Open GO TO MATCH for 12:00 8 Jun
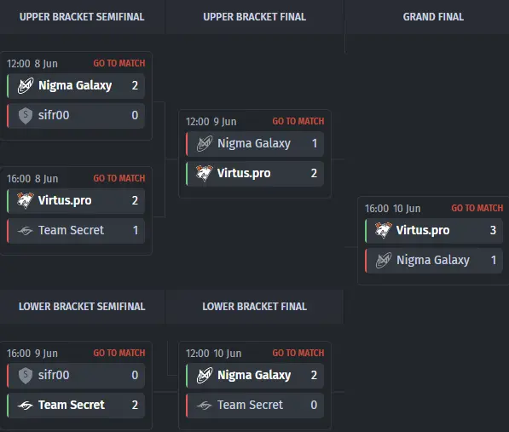This screenshot has width=509, height=432. [119, 63]
